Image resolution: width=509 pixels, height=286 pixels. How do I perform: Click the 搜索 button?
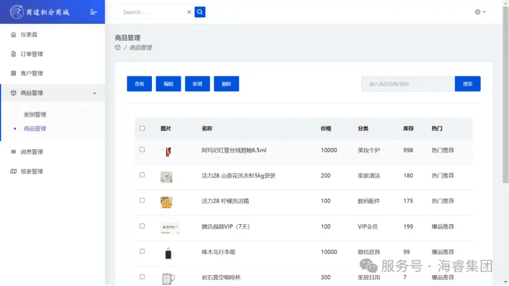pos(467,84)
